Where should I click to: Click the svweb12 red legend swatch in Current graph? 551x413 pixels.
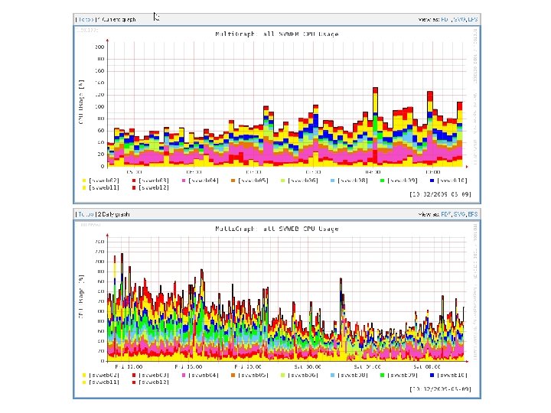134,188
